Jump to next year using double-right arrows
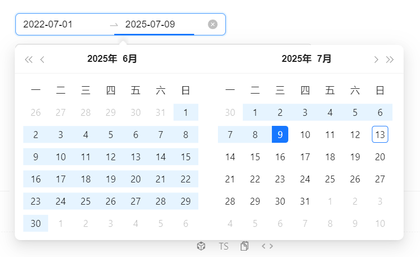The width and height of the screenshot is (420, 257). tap(390, 59)
